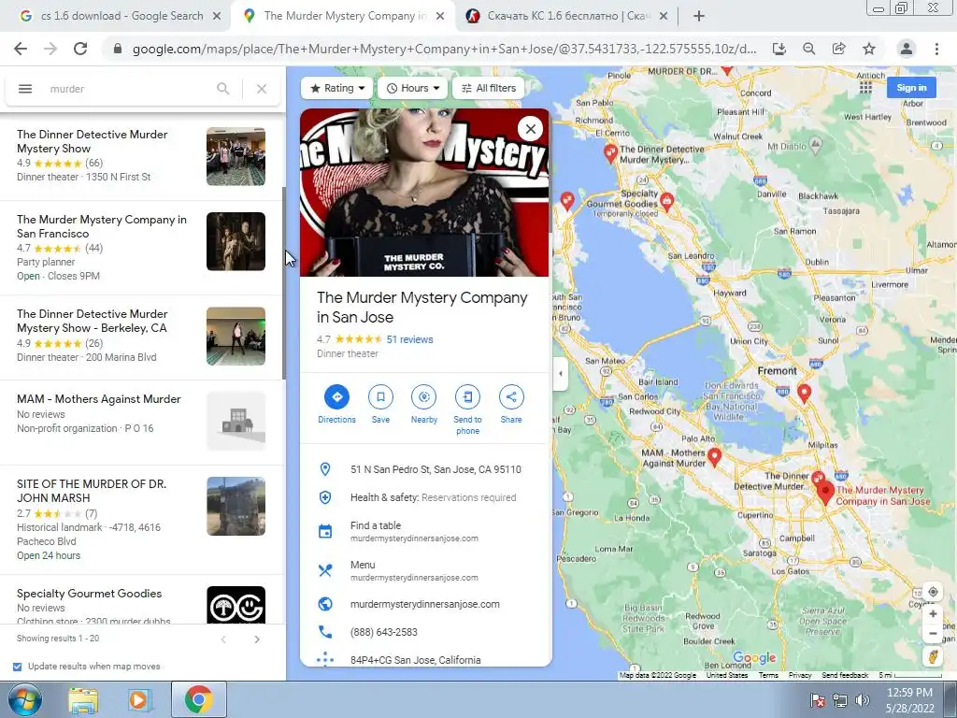Screen dimensions: 957x718
Task: Click the Health & safety shield icon
Action: point(325,497)
